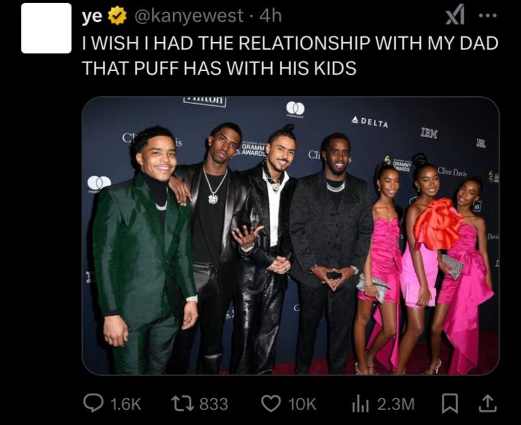Repost using the retweet arrows icon
This screenshot has width=521, height=425.
183,404
